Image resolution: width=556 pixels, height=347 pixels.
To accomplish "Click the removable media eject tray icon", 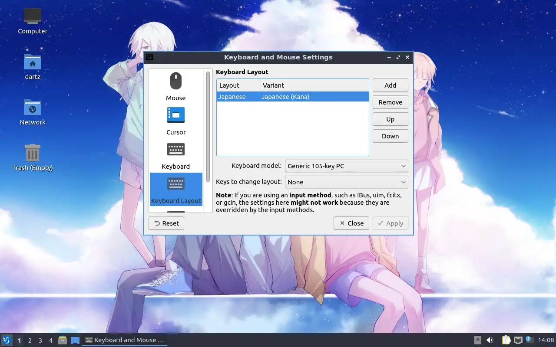I will pos(477,340).
